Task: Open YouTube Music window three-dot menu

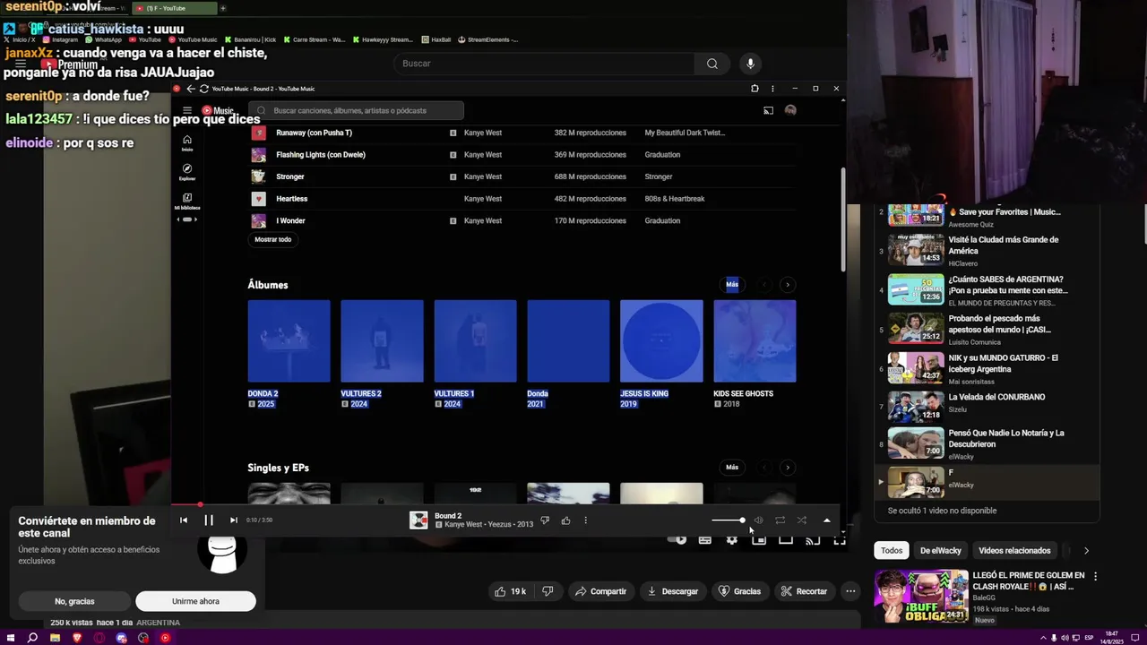Action: [772, 89]
